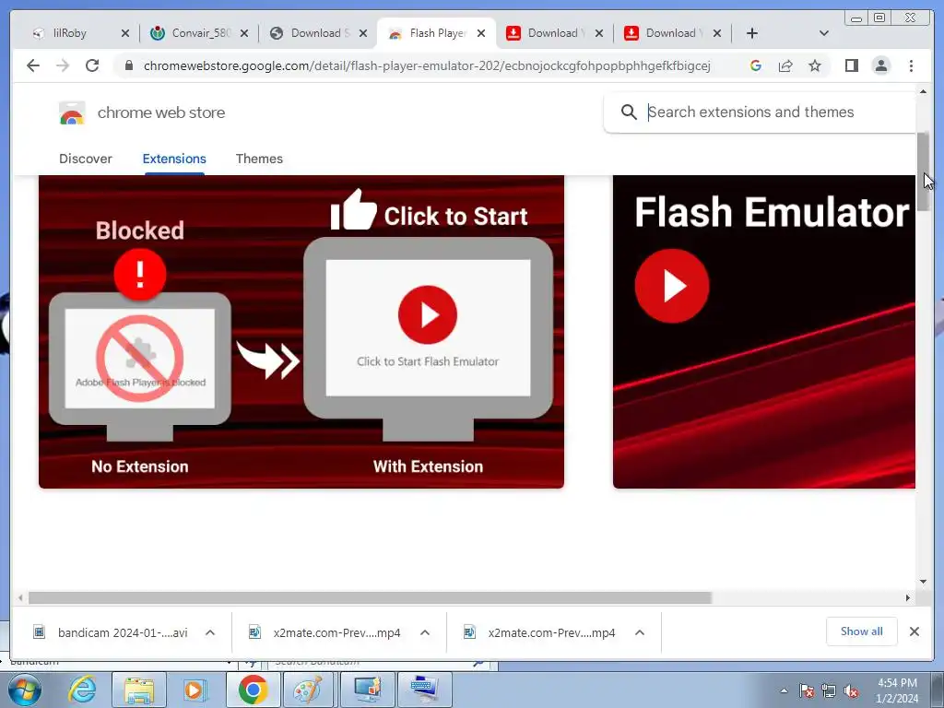Viewport: 944px width, 708px height.
Task: Click the forward navigation arrow
Action: coord(63,65)
